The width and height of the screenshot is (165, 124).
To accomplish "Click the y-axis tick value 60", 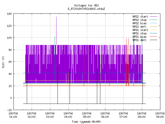I will coord(10,62).
